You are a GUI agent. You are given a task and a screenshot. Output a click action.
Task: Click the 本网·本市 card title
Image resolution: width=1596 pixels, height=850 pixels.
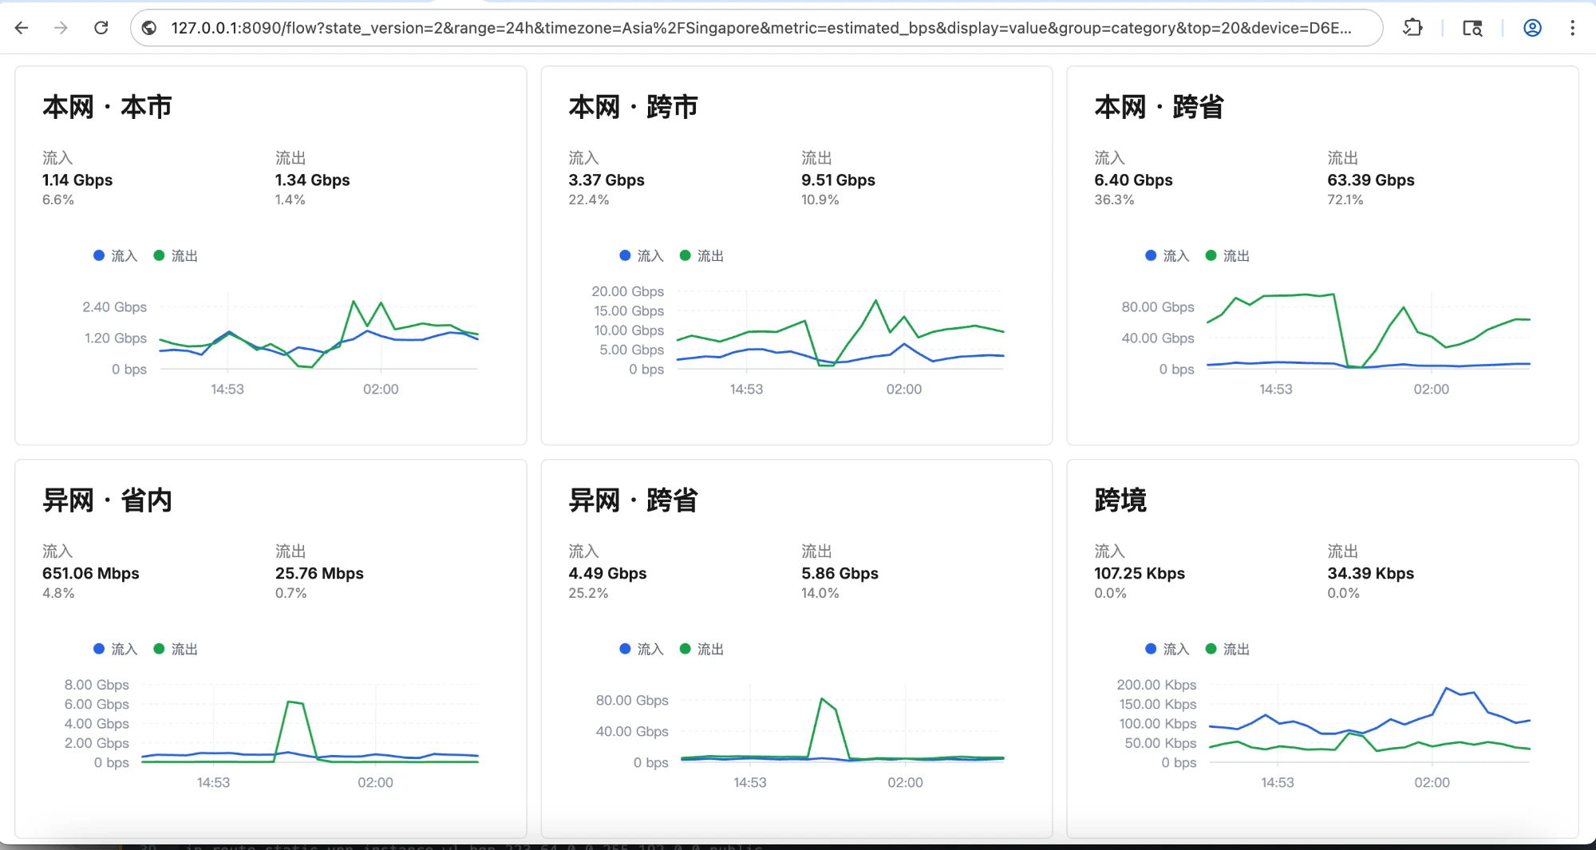pyautogui.click(x=107, y=107)
